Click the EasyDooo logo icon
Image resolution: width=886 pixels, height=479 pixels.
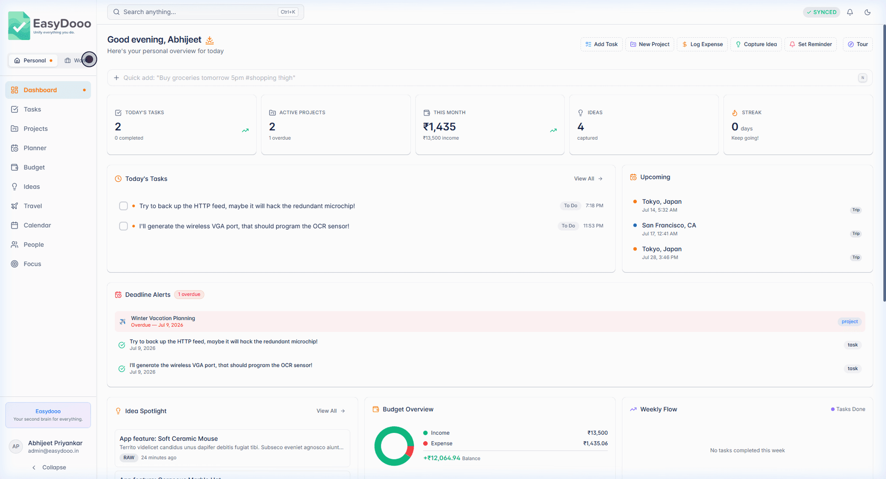[x=19, y=26]
